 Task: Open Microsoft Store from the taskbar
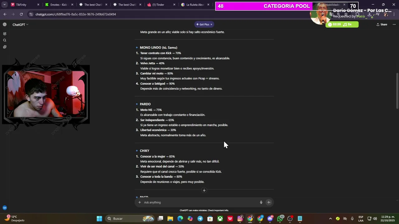tap(210, 219)
